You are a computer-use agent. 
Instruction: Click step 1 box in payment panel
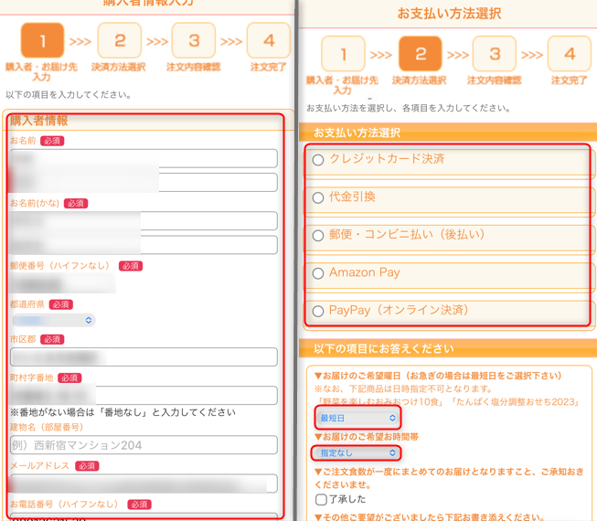[x=343, y=54]
